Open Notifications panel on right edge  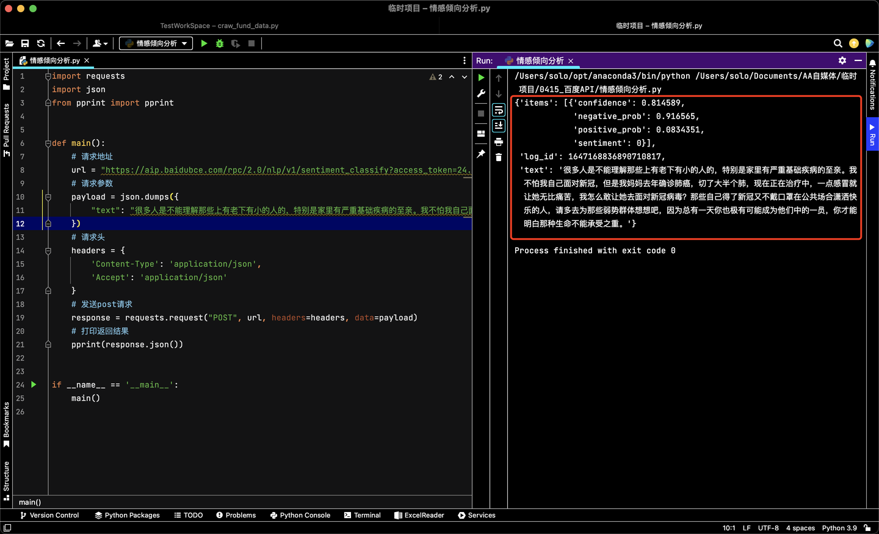[x=873, y=84]
